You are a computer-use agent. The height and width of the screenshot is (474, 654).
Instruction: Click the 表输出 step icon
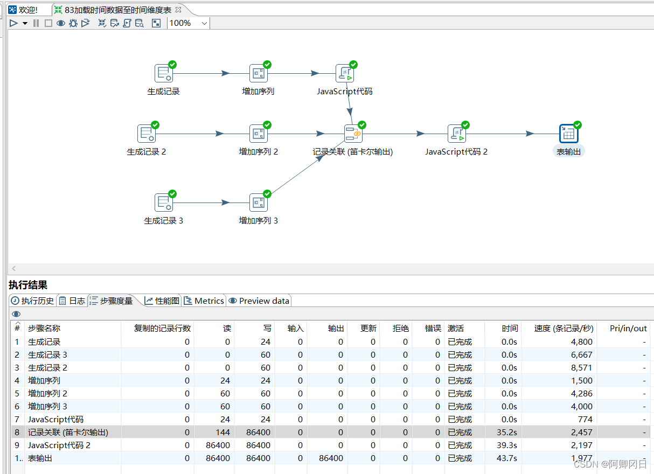(x=568, y=134)
